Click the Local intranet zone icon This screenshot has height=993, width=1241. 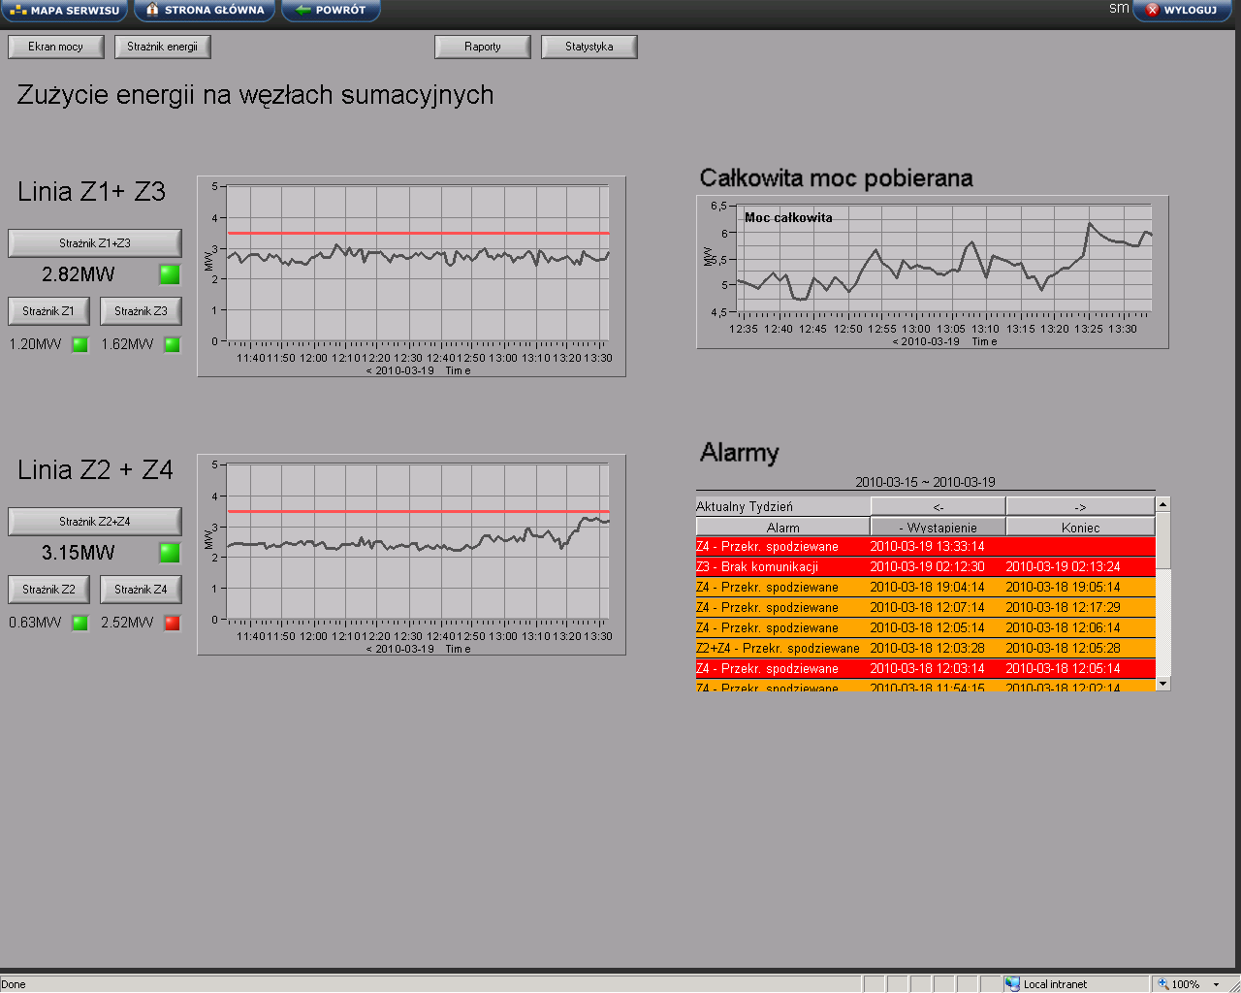point(1012,984)
